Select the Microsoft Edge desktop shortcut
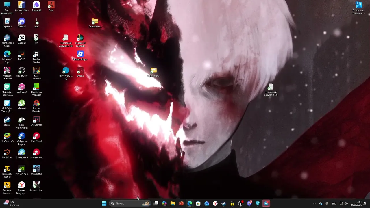 pos(7,57)
